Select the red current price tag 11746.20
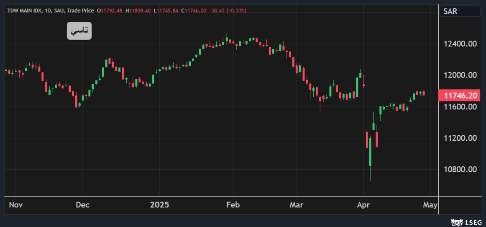486x227 pixels. [460, 95]
